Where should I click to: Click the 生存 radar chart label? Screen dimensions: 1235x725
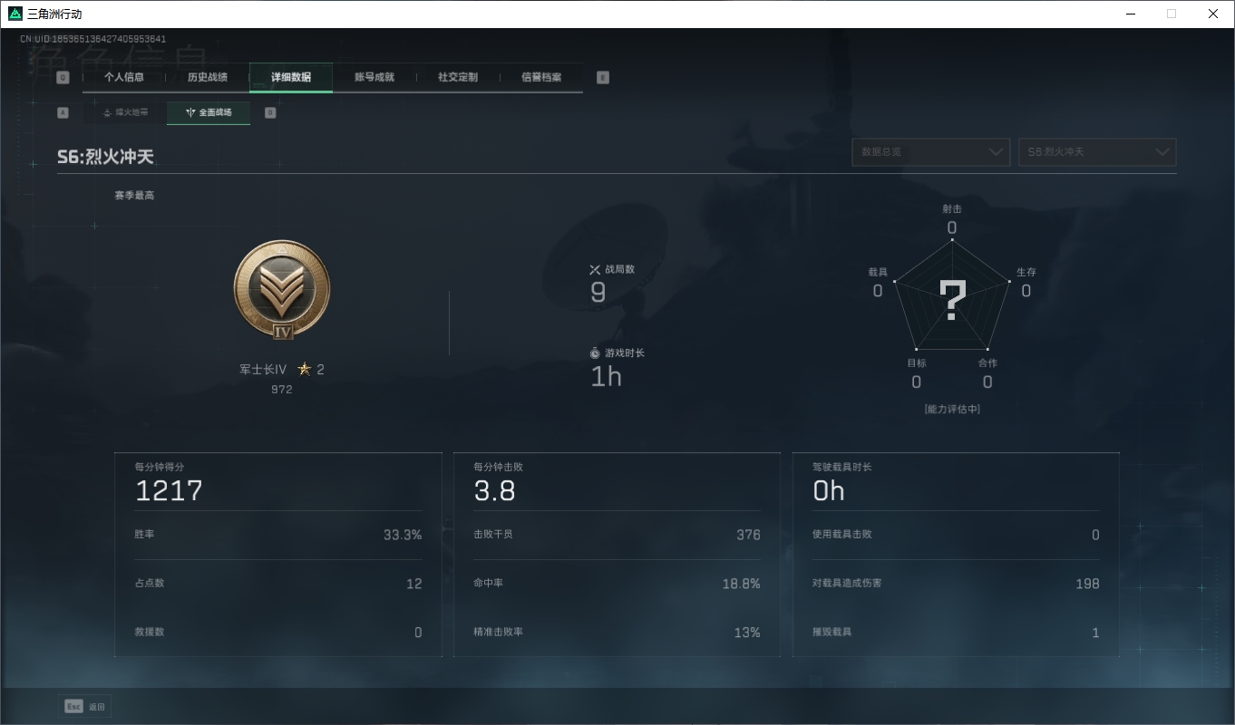pos(1026,272)
